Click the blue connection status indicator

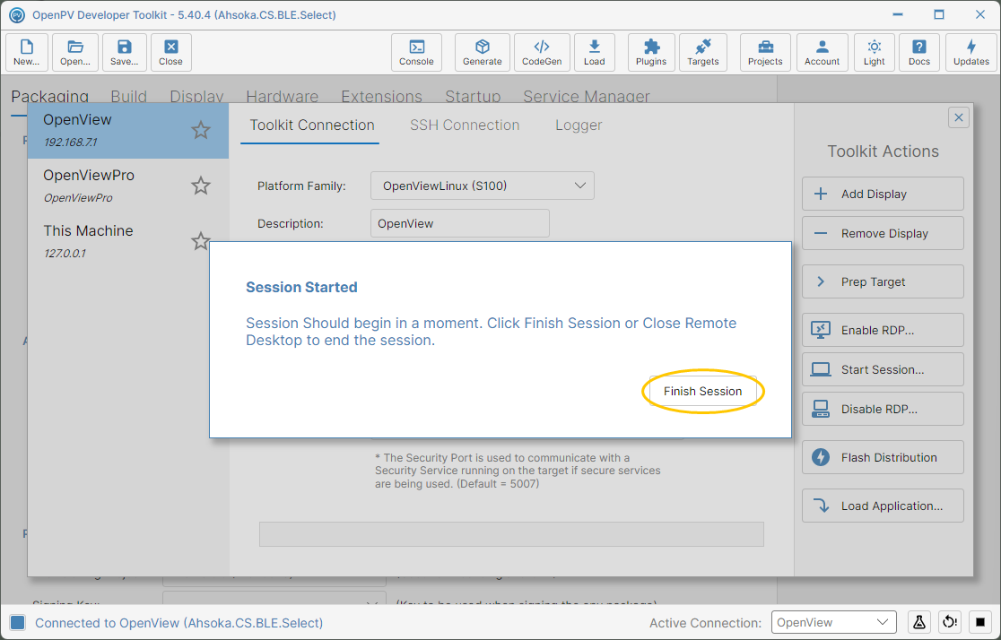point(17,623)
